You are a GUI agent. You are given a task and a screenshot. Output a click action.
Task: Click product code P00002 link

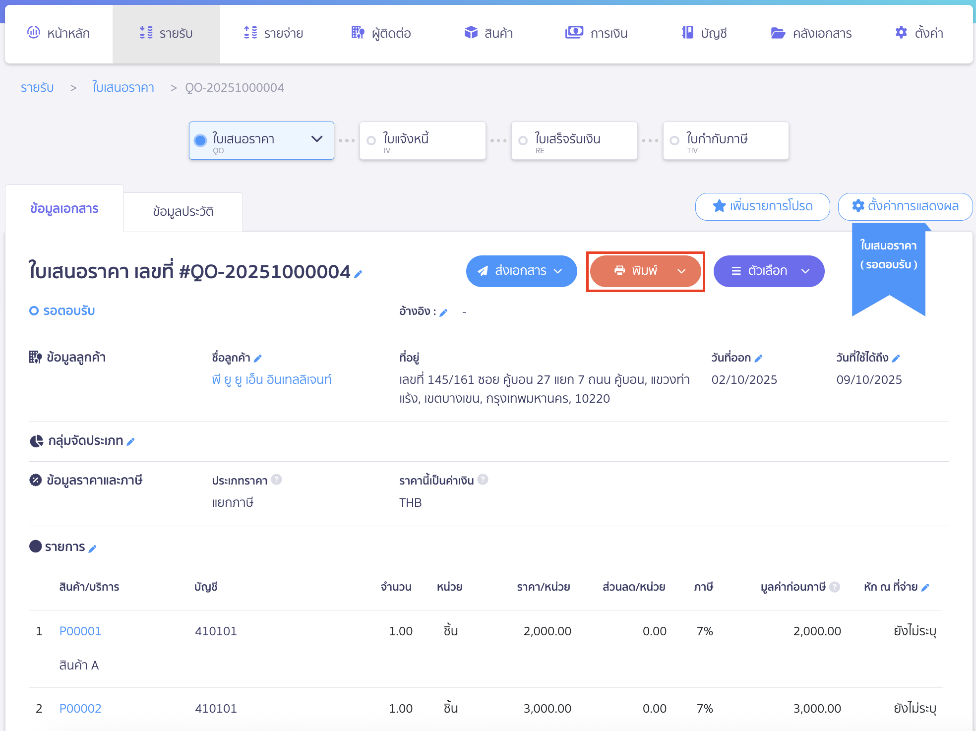click(x=80, y=709)
